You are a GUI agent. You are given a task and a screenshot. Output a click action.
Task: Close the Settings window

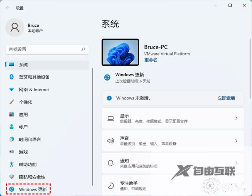tap(245, 5)
